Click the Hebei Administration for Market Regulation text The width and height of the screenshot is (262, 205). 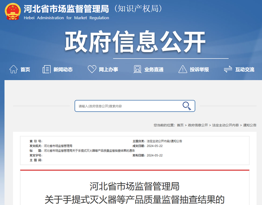tap(66, 18)
